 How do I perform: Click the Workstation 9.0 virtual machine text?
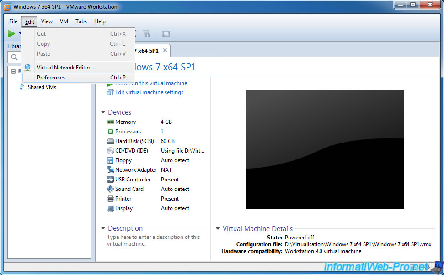[323, 251]
